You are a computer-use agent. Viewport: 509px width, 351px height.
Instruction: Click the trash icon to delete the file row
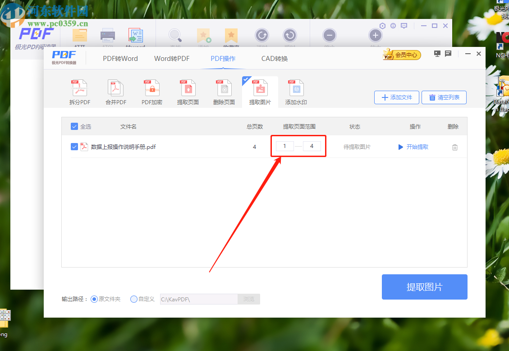pos(454,147)
